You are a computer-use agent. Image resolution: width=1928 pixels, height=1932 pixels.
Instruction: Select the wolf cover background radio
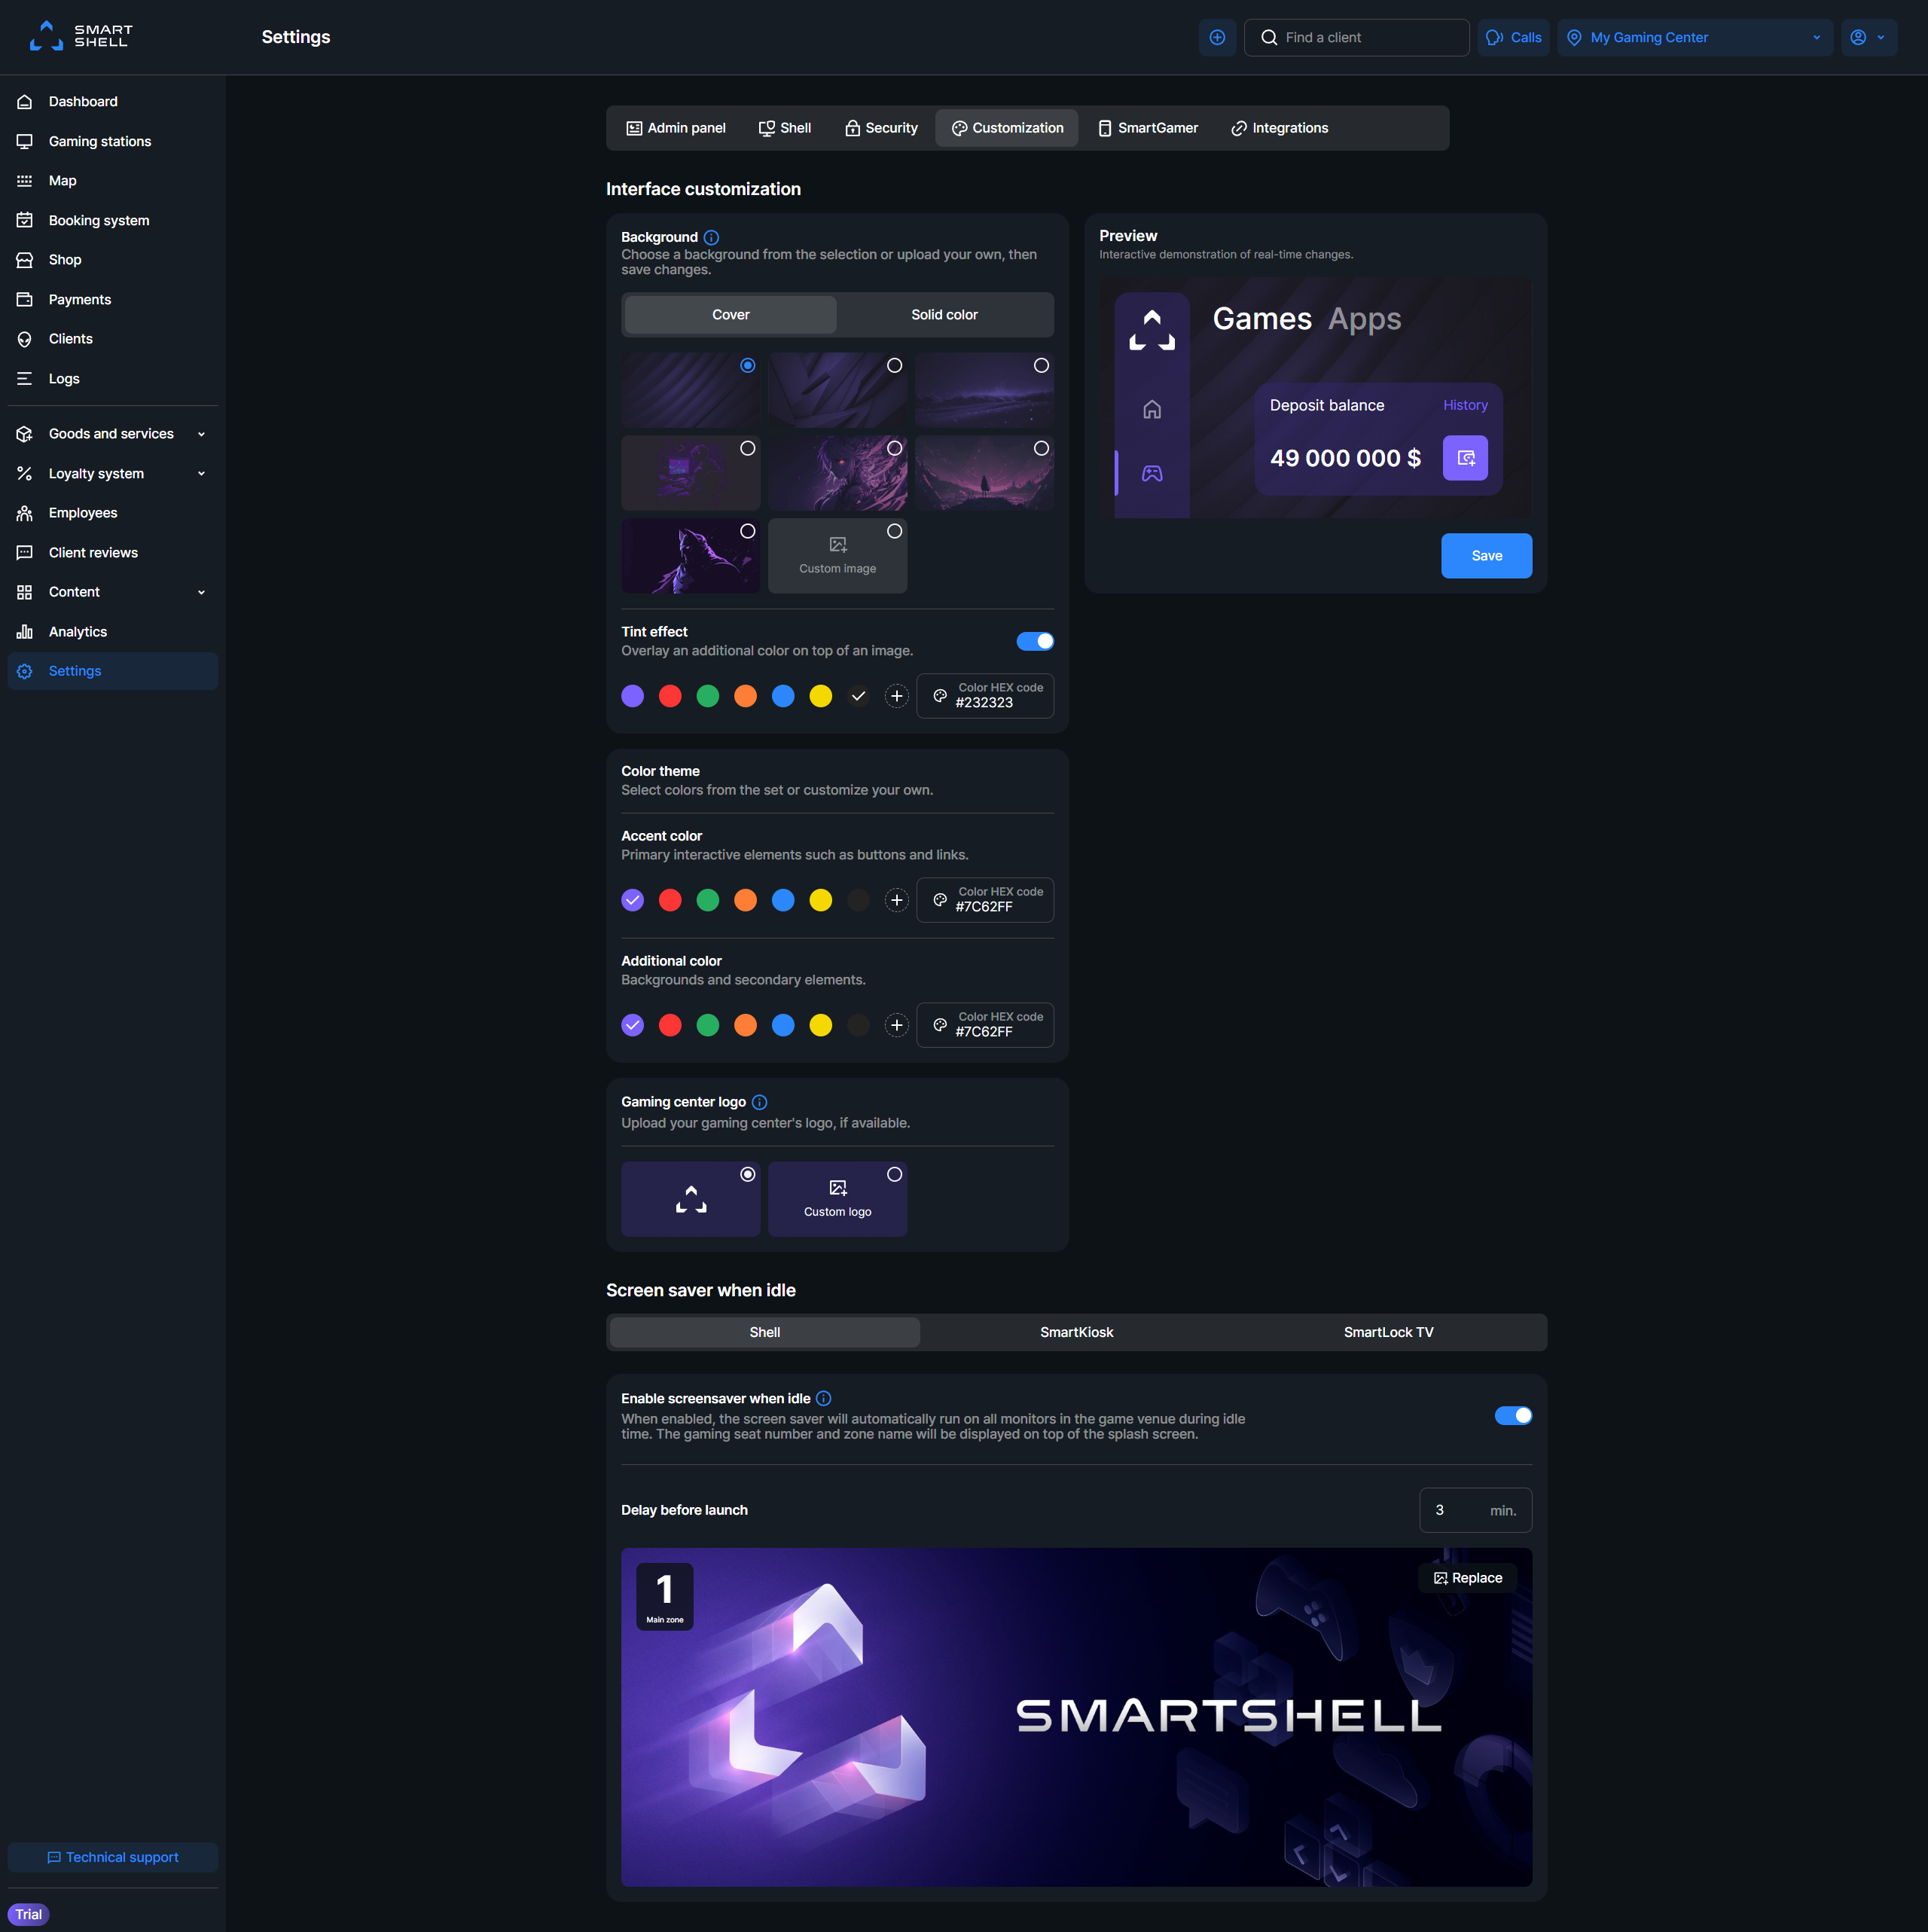click(x=748, y=531)
